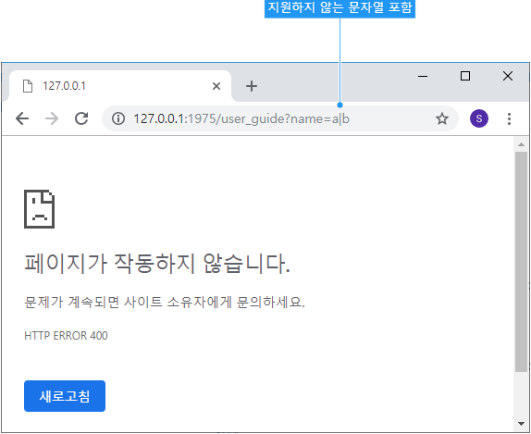The image size is (531, 434).
Task: Minimize the browser window
Action: click(423, 76)
